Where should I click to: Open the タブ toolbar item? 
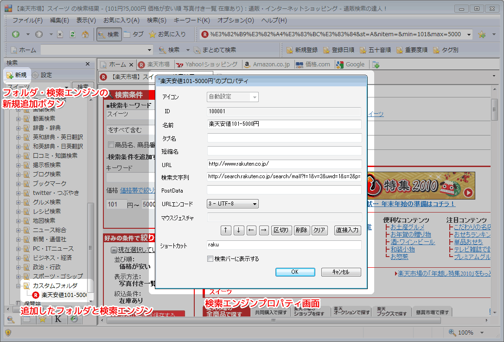click(x=134, y=34)
